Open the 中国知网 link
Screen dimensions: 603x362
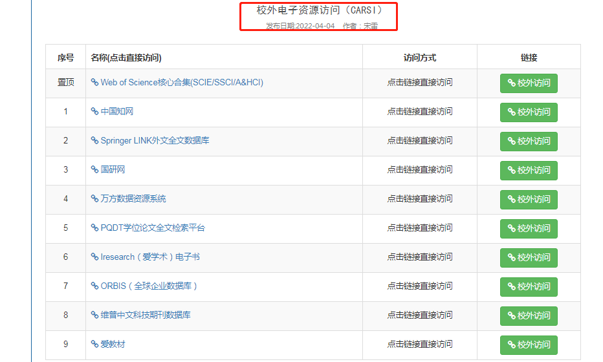pos(117,111)
